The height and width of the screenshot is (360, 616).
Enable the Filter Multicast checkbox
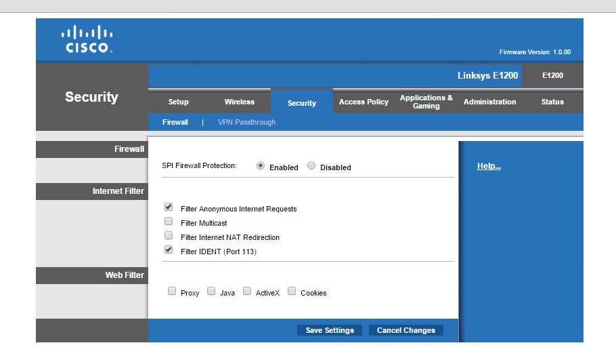[169, 221]
